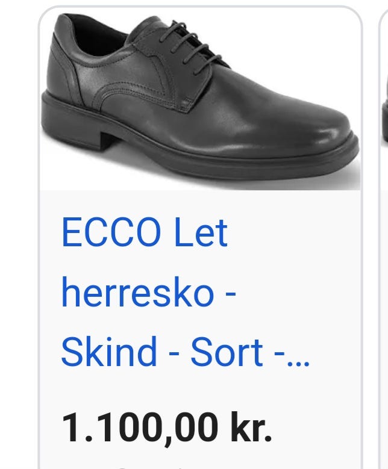
Task: Open the black ECCO shoe product image
Action: pos(200,99)
